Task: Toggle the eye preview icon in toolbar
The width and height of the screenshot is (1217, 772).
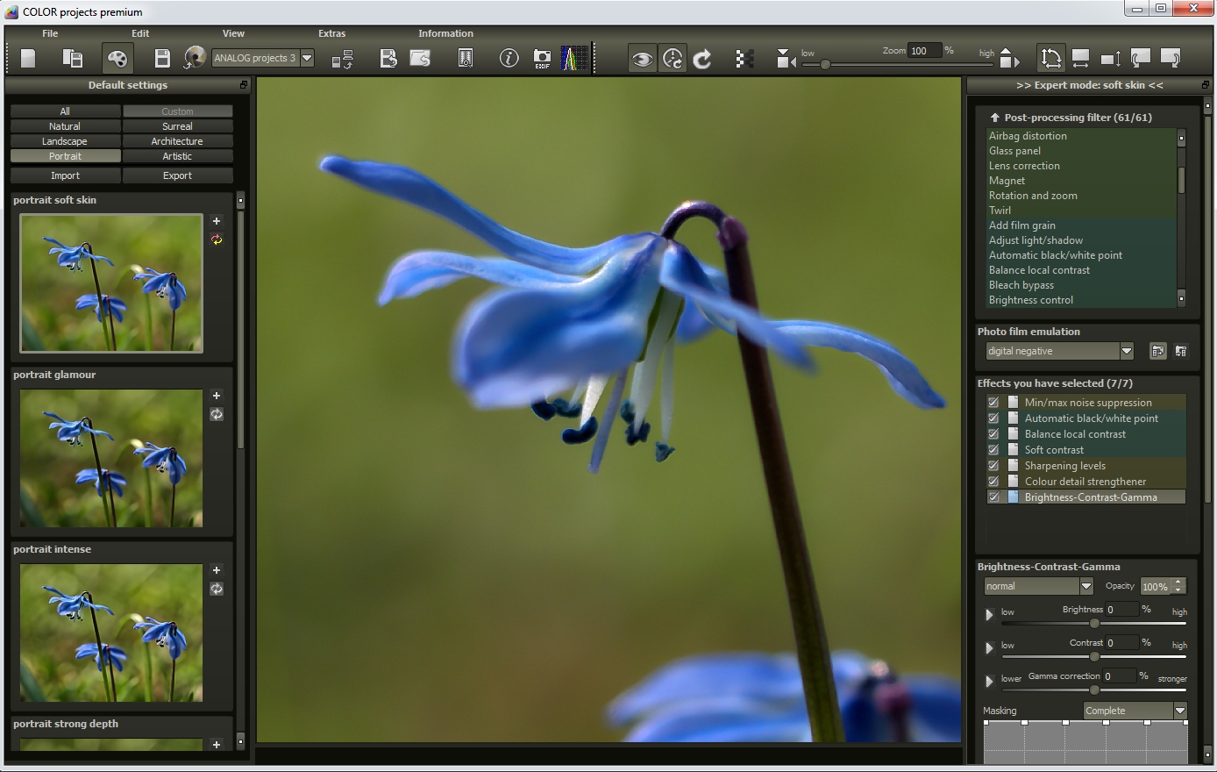Action: pos(642,59)
